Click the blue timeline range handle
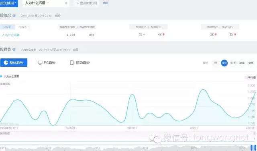The image size is (257, 151). [x=253, y=148]
